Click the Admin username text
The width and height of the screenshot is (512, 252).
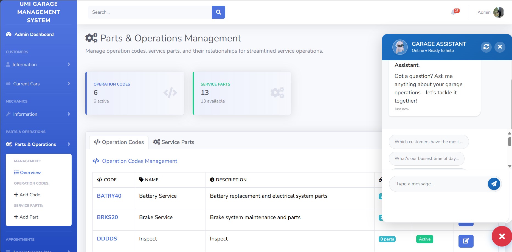tap(484, 12)
